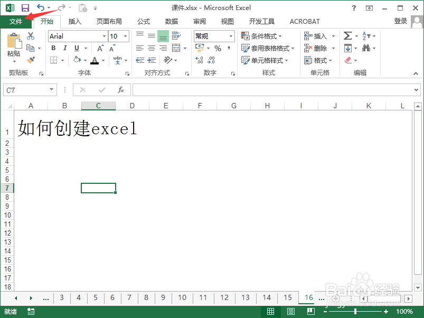Toggle Underline formatting
Image resolution: width=424 pixels, height=318 pixels.
(77, 48)
